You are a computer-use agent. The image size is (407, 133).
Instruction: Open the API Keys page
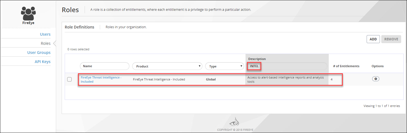click(x=43, y=62)
